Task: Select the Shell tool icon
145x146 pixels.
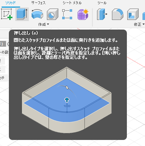Action: (x=133, y=14)
